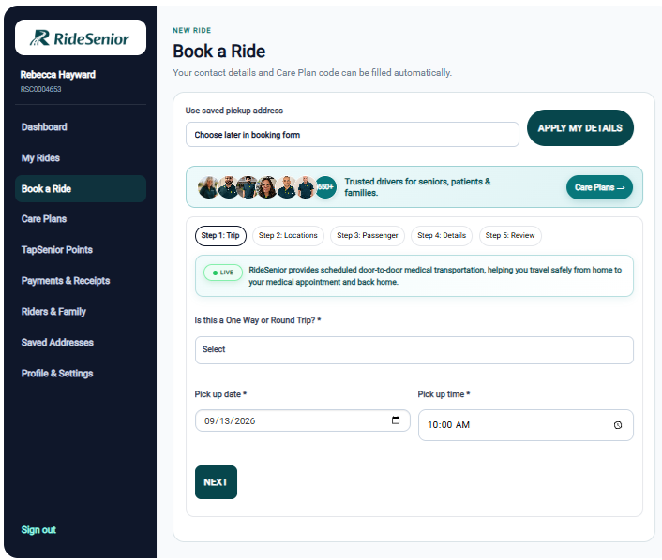Open the saved pickup address dropdown
The image size is (662, 560).
(x=353, y=135)
